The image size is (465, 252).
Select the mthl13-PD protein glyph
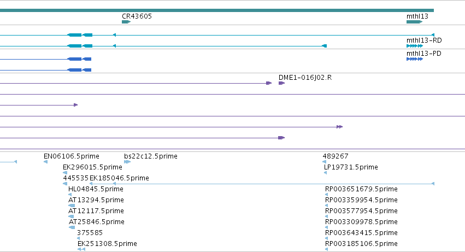pyautogui.click(x=415, y=59)
